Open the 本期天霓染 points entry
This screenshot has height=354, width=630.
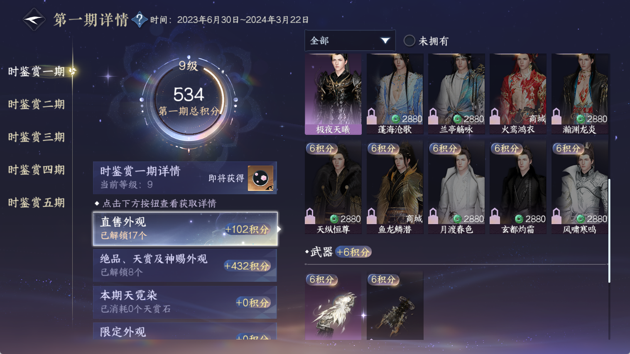pos(185,302)
